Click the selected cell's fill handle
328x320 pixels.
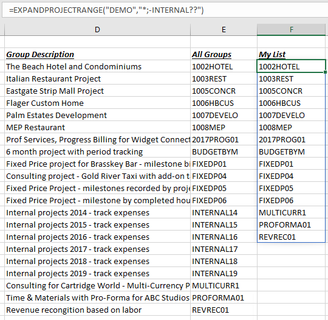(x=325, y=72)
